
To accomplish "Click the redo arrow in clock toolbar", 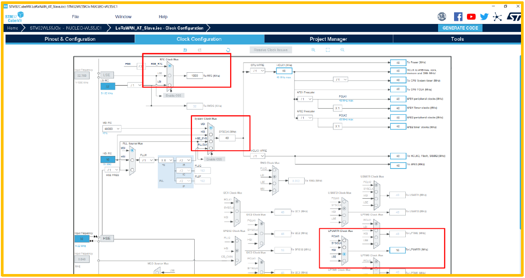I will [x=200, y=50].
